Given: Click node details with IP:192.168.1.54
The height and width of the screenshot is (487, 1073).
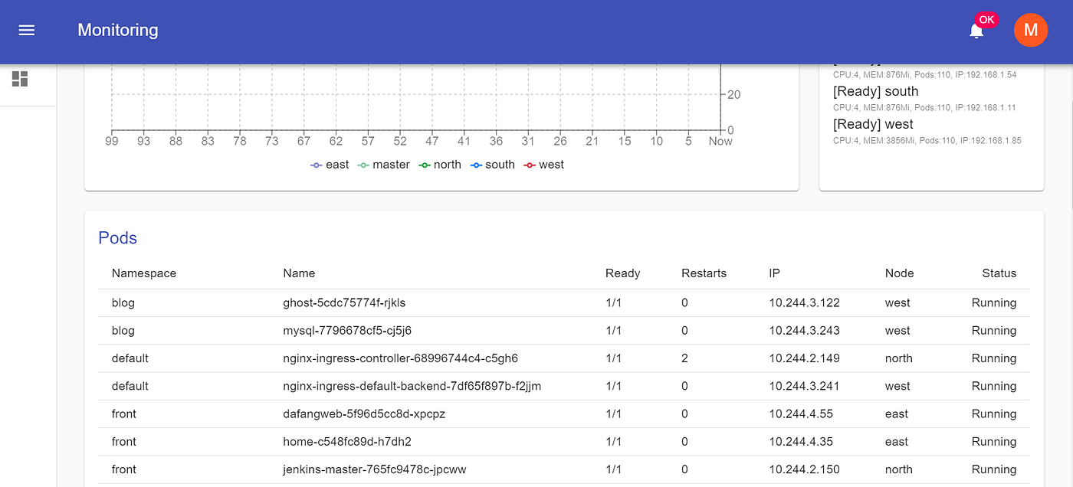Looking at the screenshot, I should coord(924,75).
